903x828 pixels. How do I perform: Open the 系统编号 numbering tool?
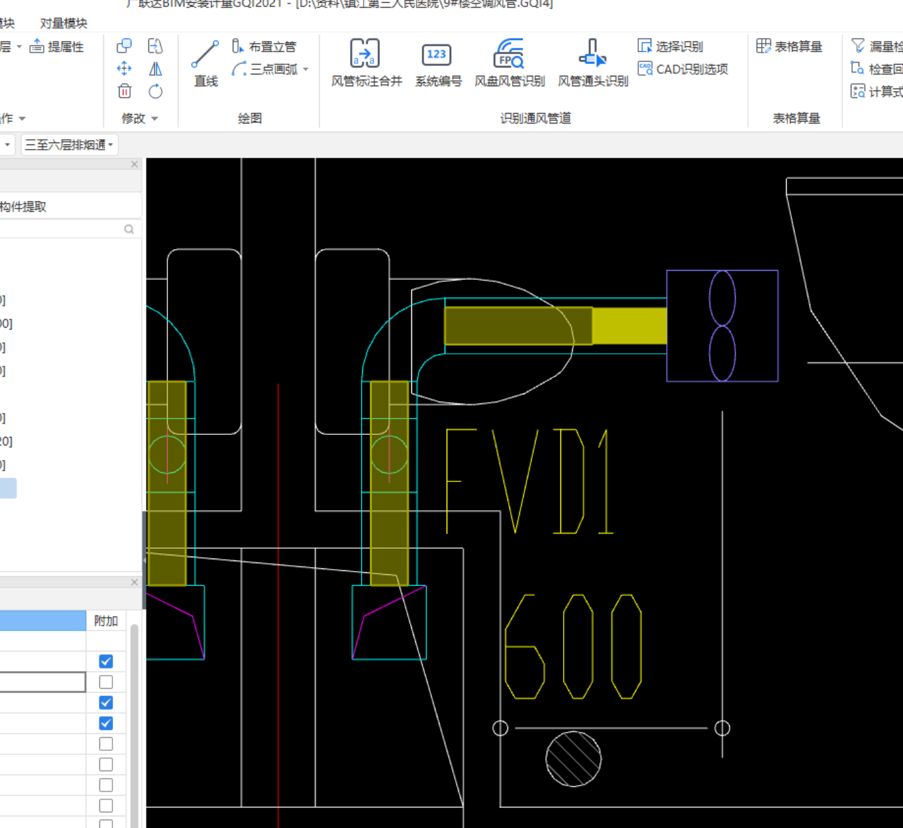(x=437, y=63)
